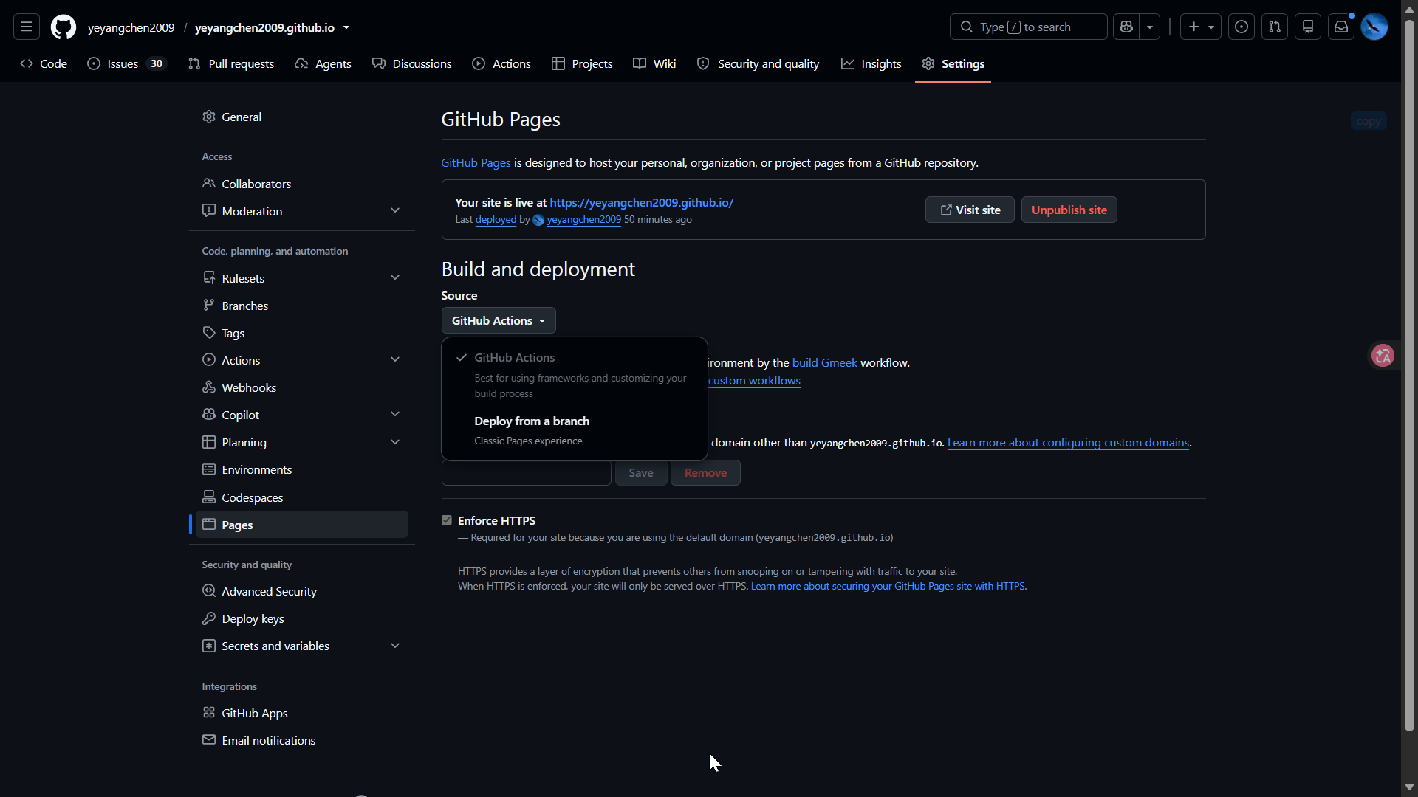This screenshot has height=797, width=1418.
Task: Toggle the GitHub Actions source dropdown
Action: [x=499, y=321]
